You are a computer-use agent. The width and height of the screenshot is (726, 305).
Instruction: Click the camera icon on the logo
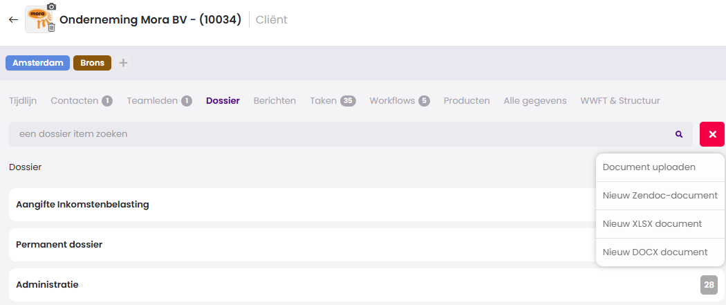[x=51, y=7]
